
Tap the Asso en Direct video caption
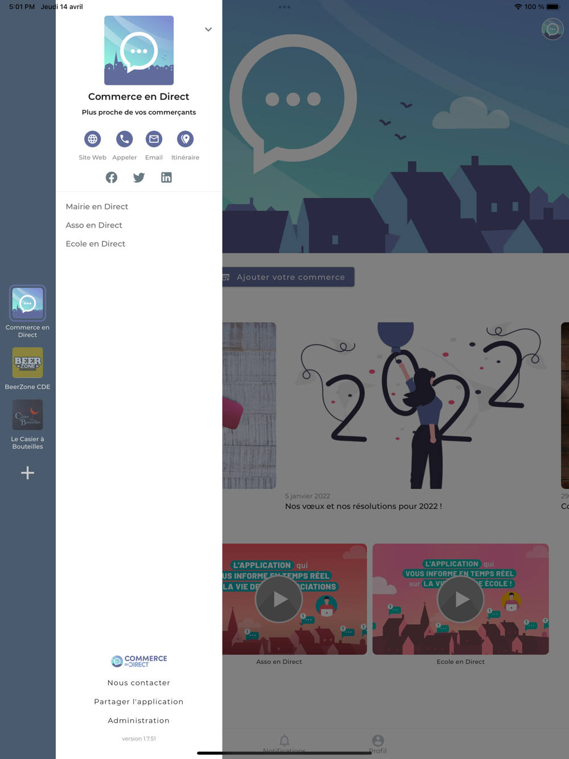[279, 662]
